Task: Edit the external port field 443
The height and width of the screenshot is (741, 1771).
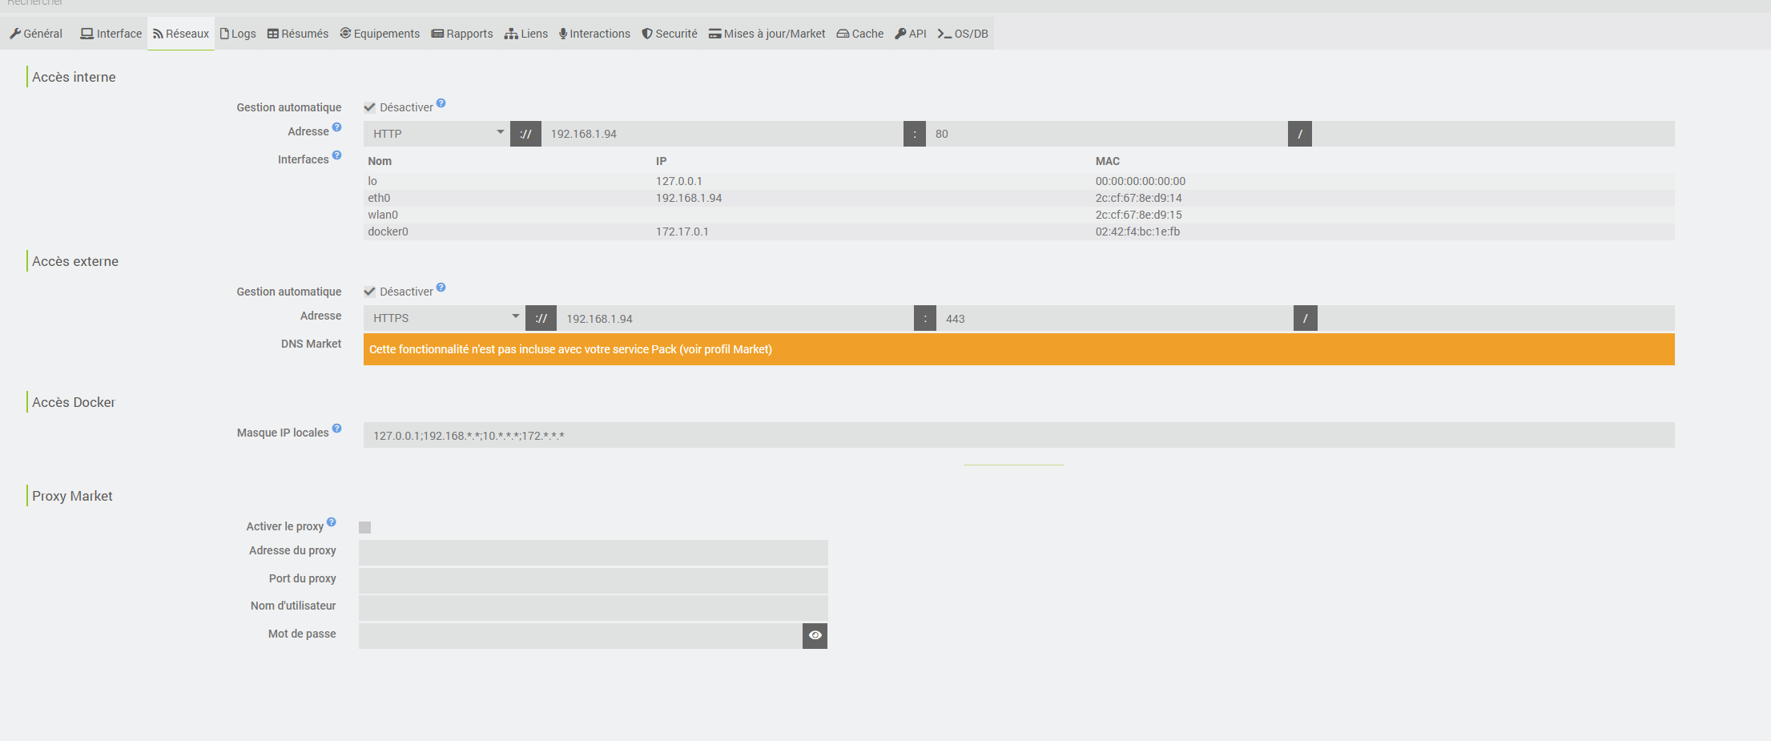Action: coord(1115,318)
